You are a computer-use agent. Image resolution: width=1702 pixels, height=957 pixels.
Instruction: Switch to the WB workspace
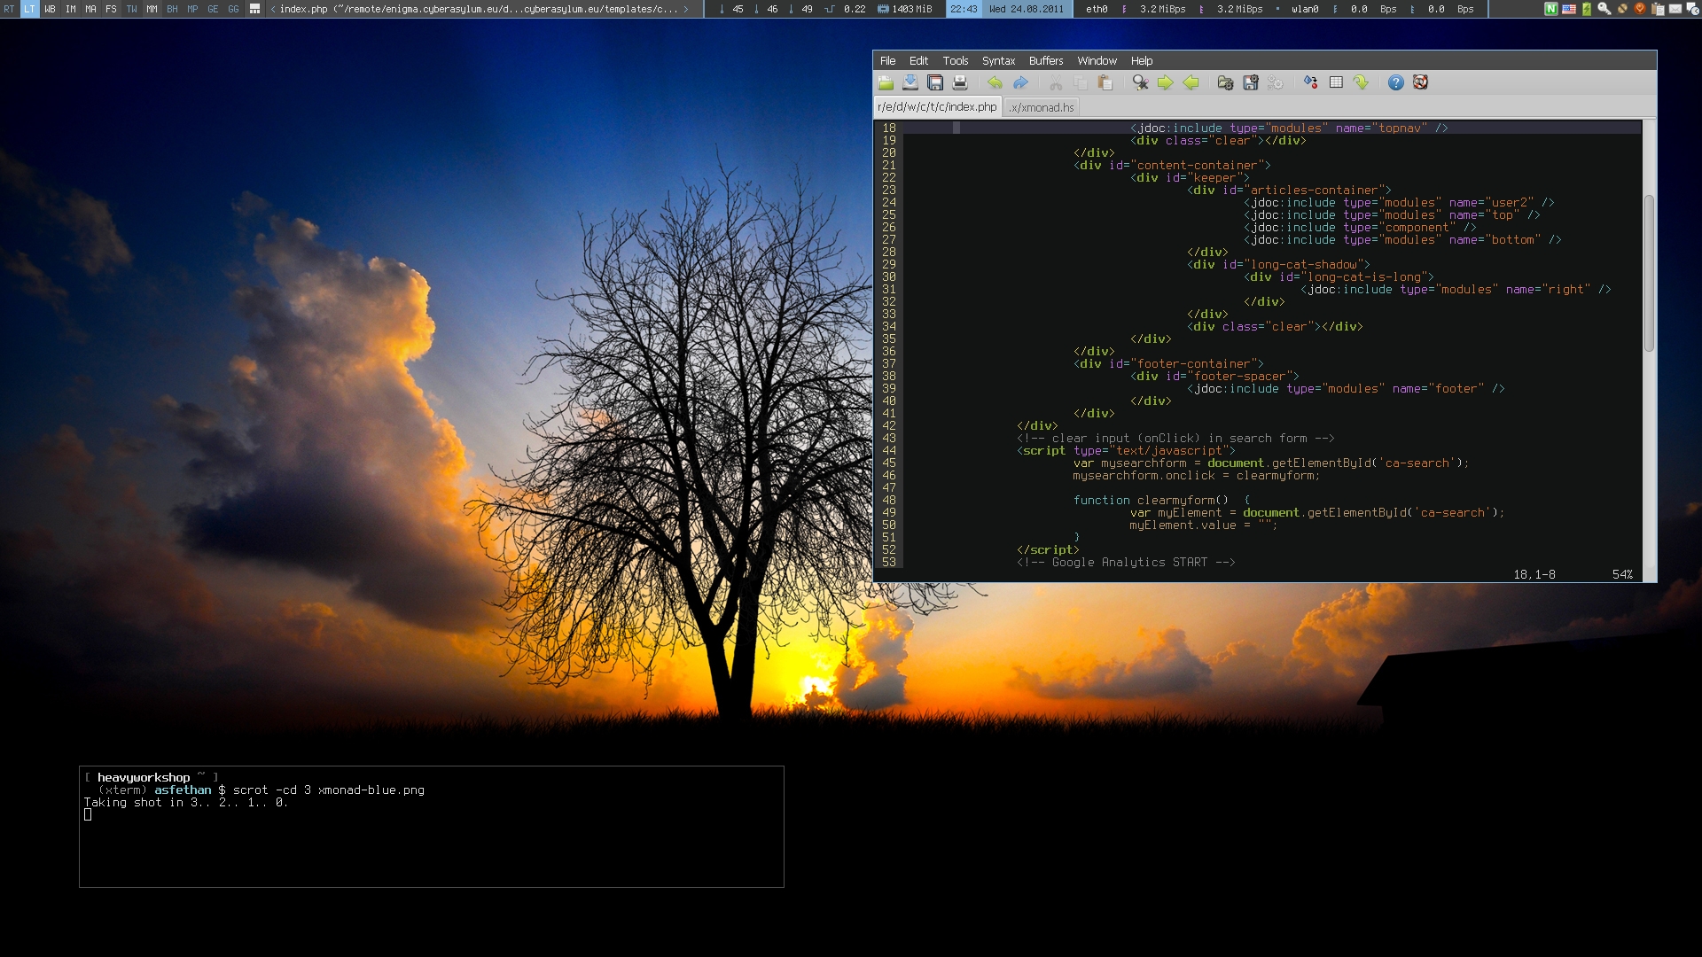pos(50,9)
